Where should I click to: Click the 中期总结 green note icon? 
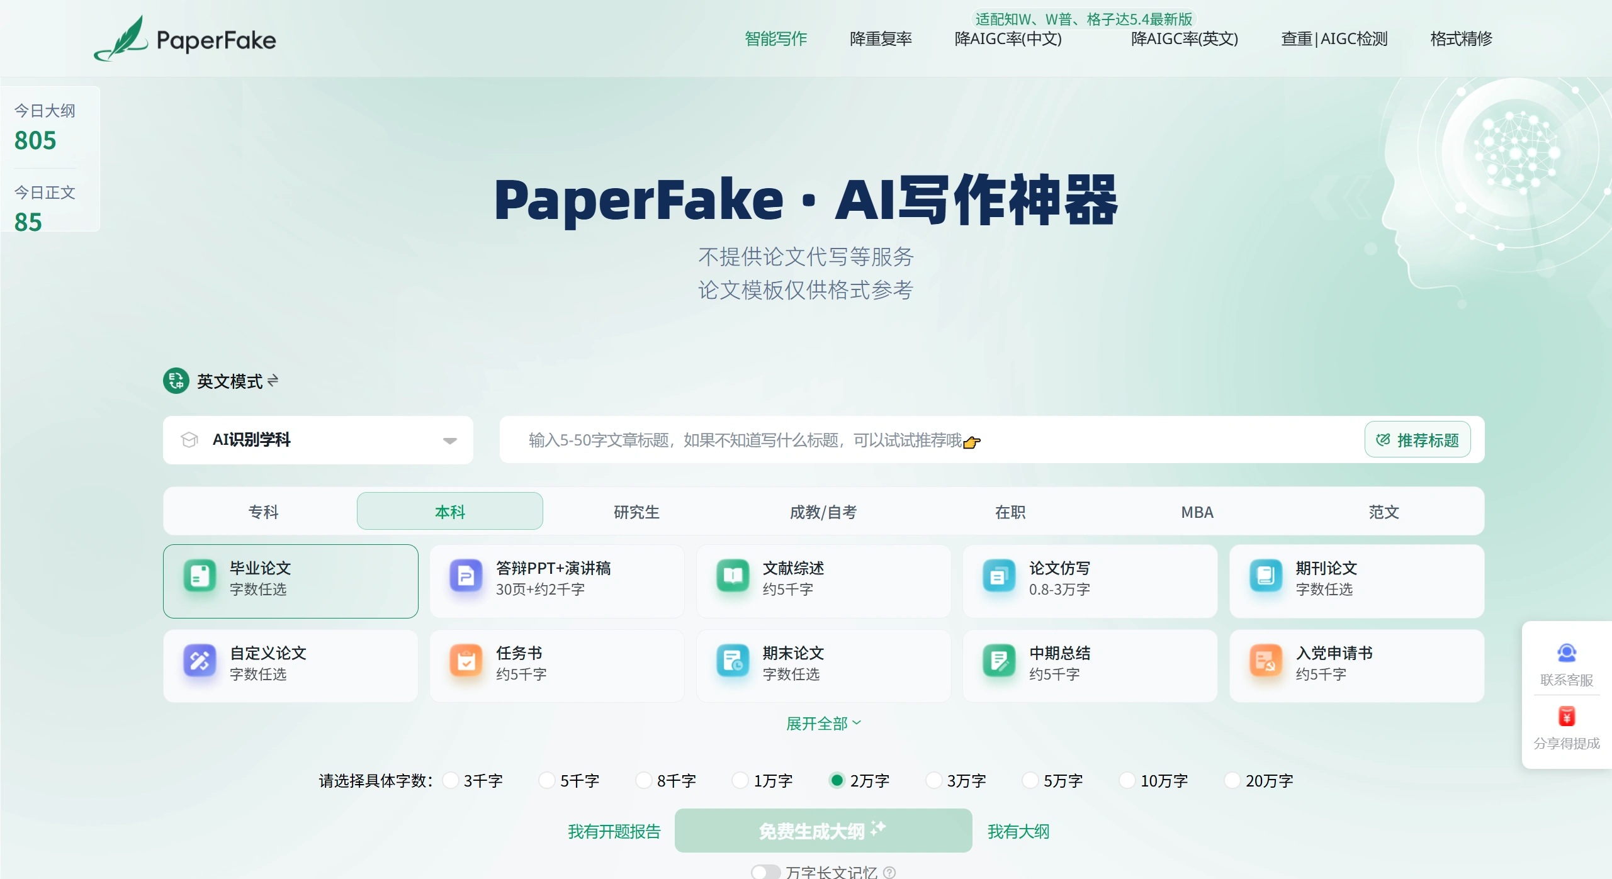(999, 660)
